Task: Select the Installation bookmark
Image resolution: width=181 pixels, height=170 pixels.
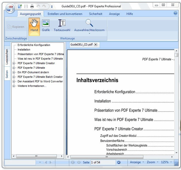Action: tap(24, 50)
